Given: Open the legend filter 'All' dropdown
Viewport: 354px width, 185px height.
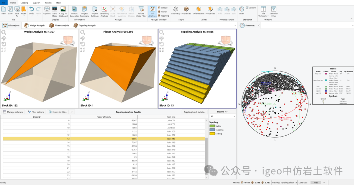Looking at the screenshot, I should [222, 116].
